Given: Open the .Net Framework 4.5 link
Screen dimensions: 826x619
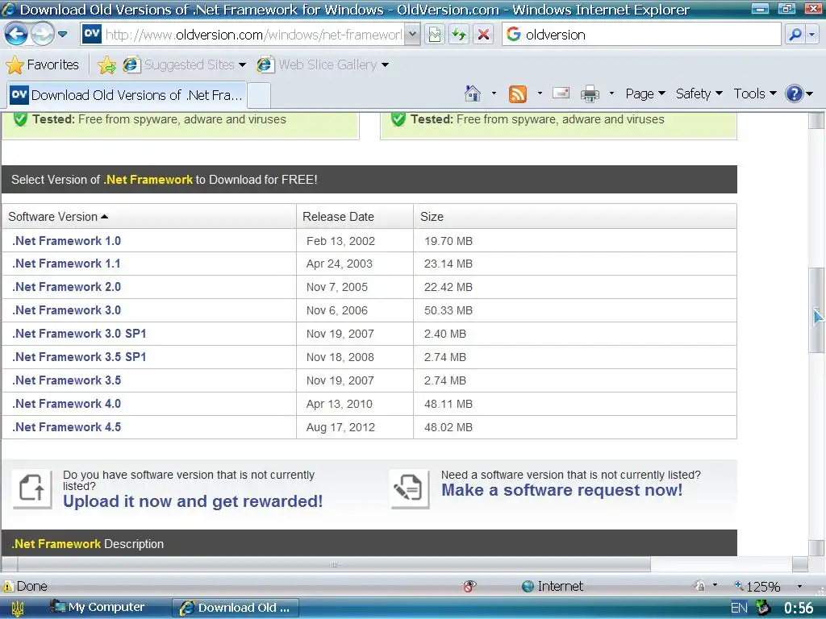Looking at the screenshot, I should click(66, 427).
